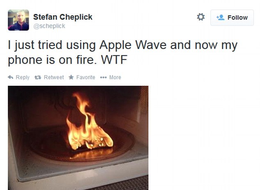Click the add-person icon on Follow
Viewport: 260px width, 190px height.
click(x=220, y=17)
